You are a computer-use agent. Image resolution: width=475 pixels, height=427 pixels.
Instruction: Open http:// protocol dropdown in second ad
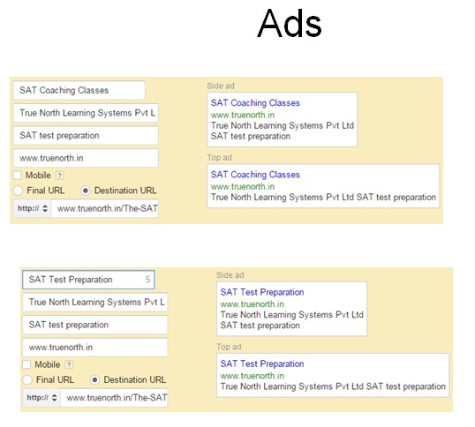point(41,397)
